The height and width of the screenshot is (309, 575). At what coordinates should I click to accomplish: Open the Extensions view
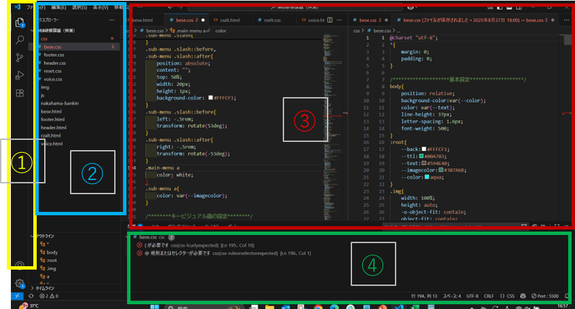20,93
